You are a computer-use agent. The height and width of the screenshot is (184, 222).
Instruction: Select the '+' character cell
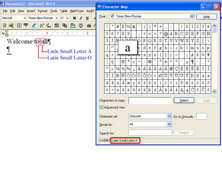coord(160,27)
